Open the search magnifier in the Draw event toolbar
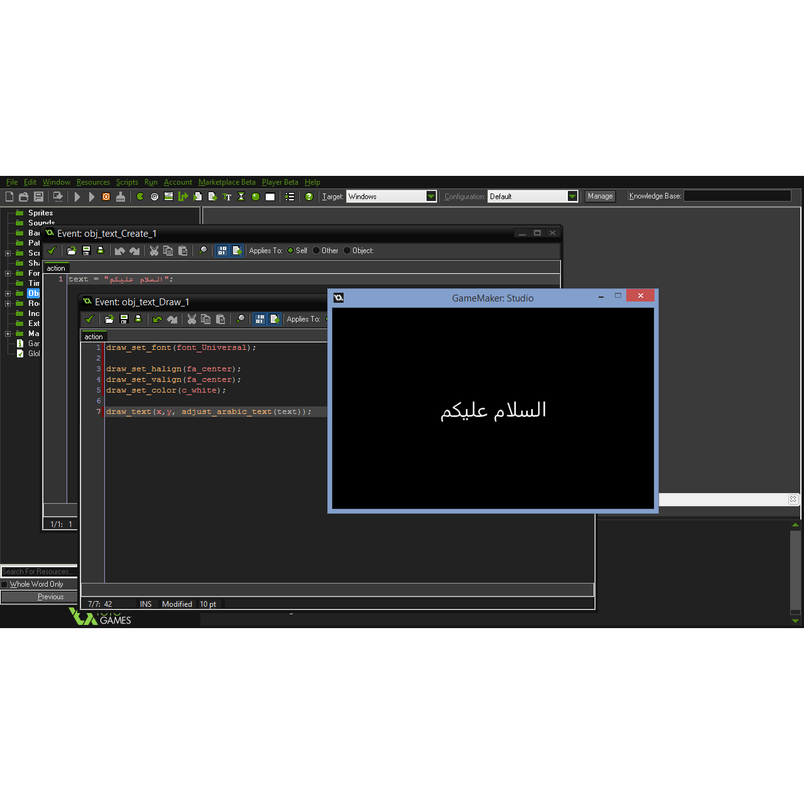The image size is (804, 804). click(241, 319)
